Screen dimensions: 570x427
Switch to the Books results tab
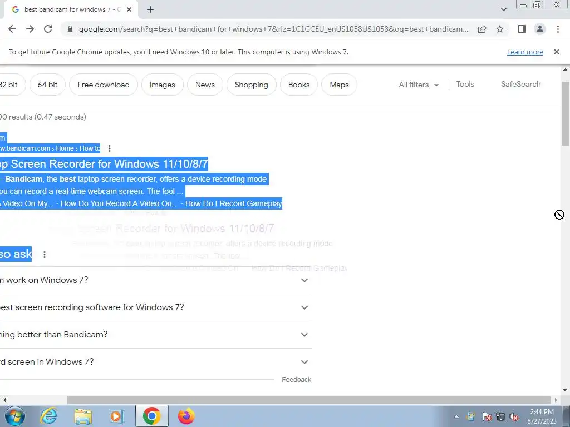click(299, 85)
